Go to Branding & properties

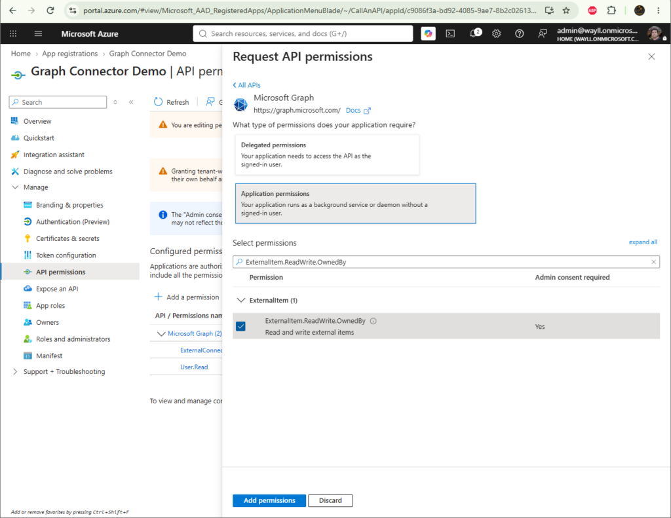(69, 205)
